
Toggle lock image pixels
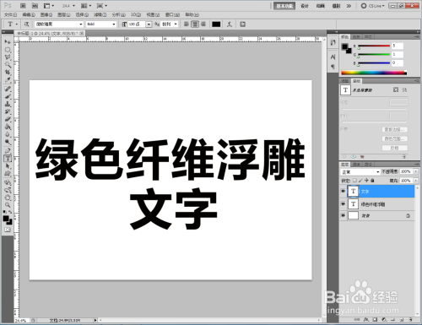360,180
